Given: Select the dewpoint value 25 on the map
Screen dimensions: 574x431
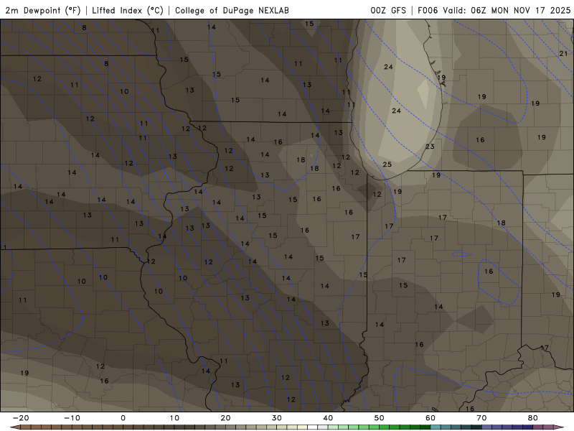Looking at the screenshot, I should point(387,164).
